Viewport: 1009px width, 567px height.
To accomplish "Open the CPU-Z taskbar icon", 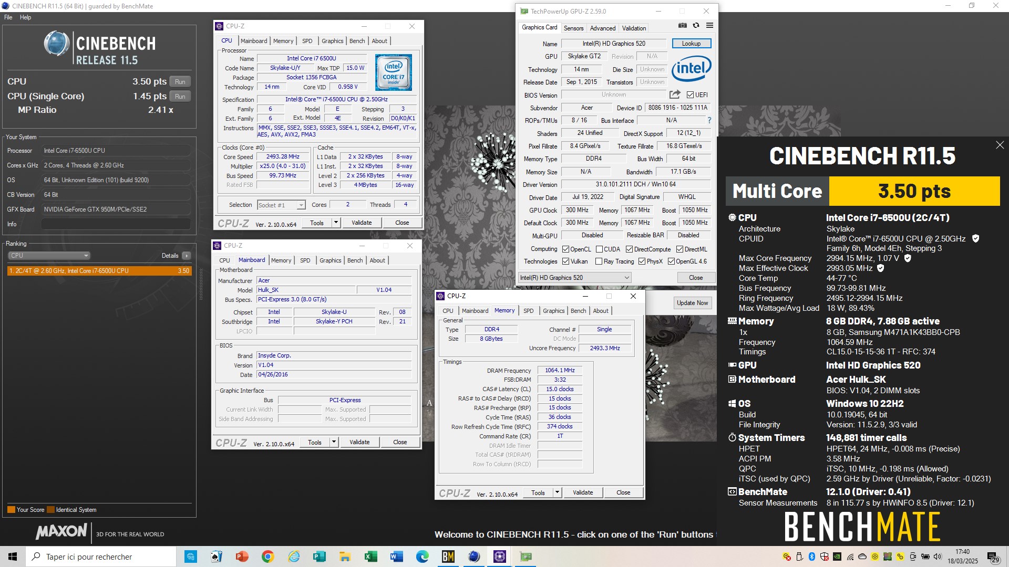I will point(500,556).
